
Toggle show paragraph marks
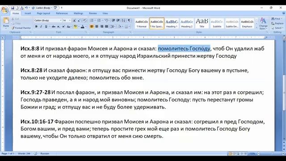[129, 20]
